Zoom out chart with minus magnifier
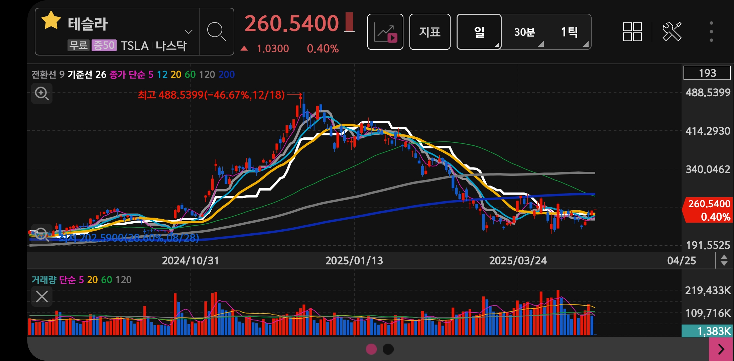This screenshot has width=734, height=361. coord(42,234)
